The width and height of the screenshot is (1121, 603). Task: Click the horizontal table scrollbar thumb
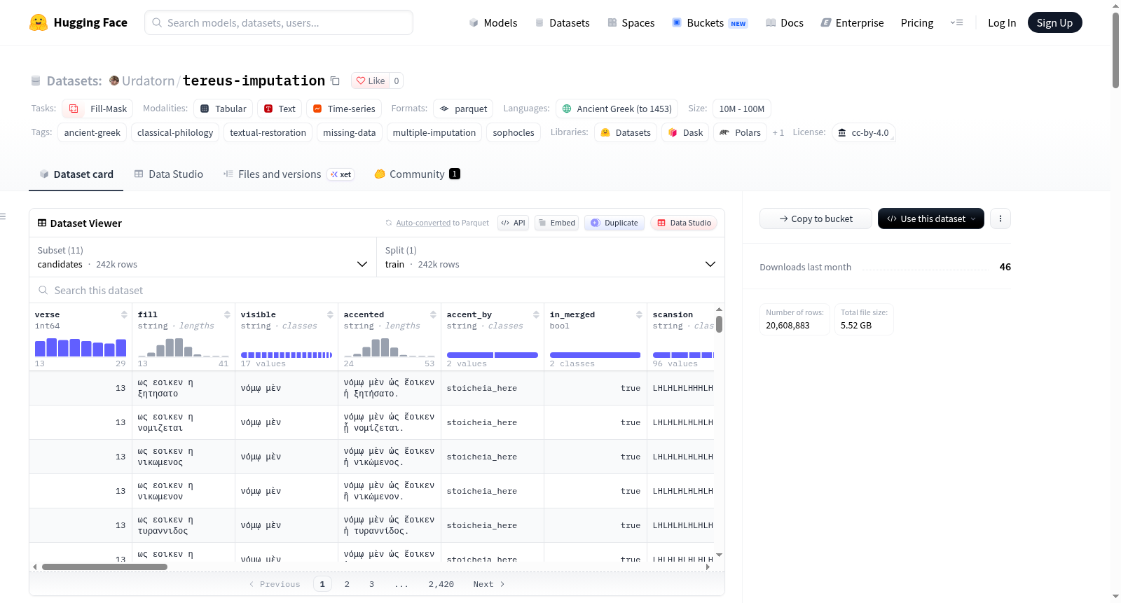[104, 567]
